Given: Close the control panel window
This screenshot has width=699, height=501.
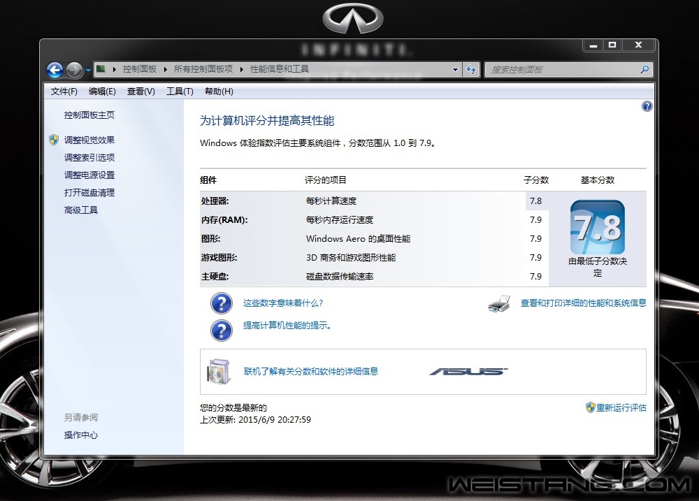Looking at the screenshot, I should click(638, 45).
